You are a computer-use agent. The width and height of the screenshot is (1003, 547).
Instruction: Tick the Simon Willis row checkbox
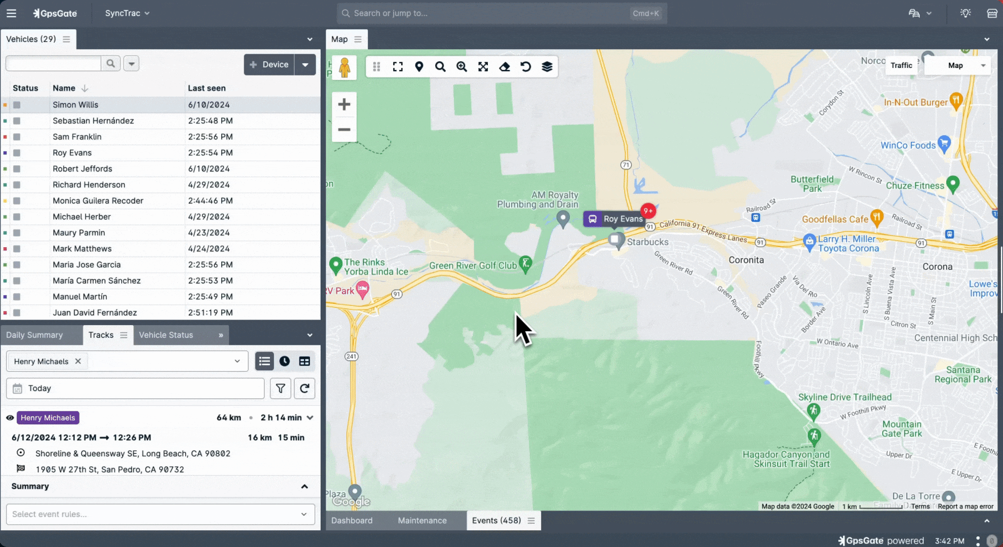[x=17, y=105]
